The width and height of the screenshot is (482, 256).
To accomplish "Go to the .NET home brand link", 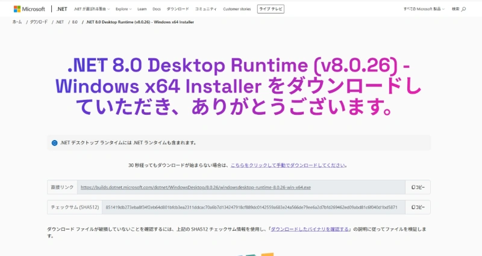I will coord(62,9).
